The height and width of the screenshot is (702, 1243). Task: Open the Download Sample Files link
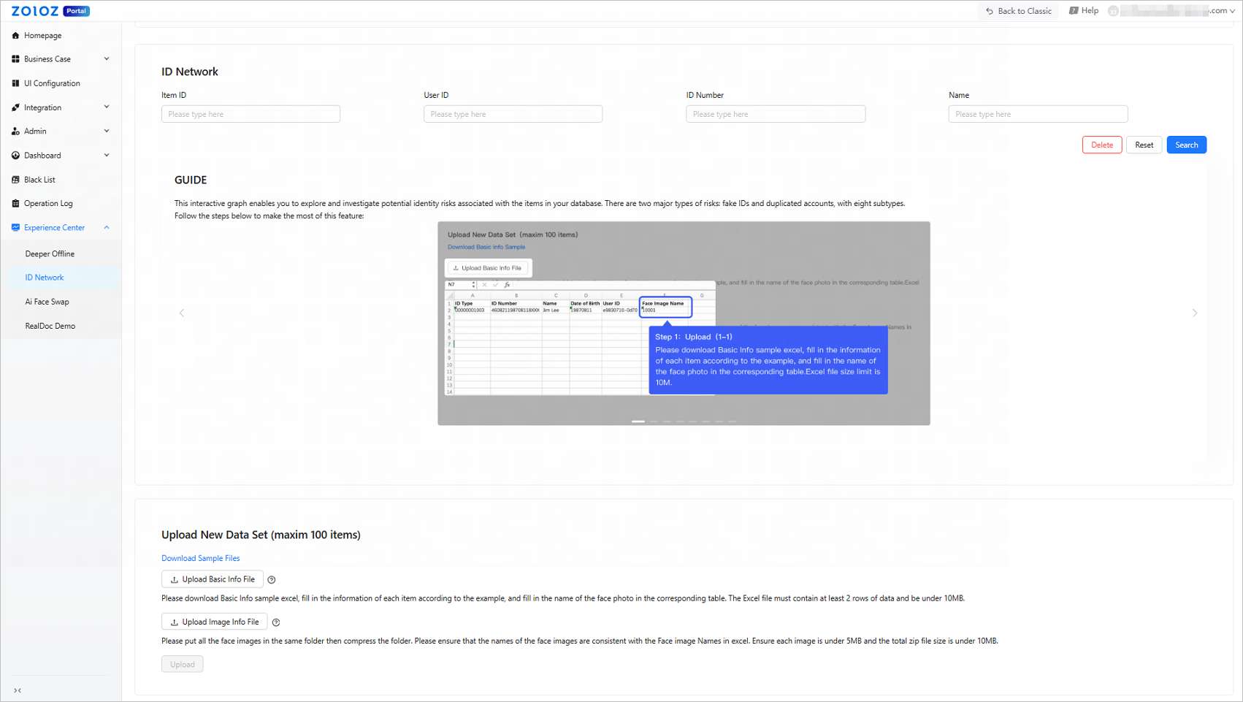pyautogui.click(x=200, y=558)
